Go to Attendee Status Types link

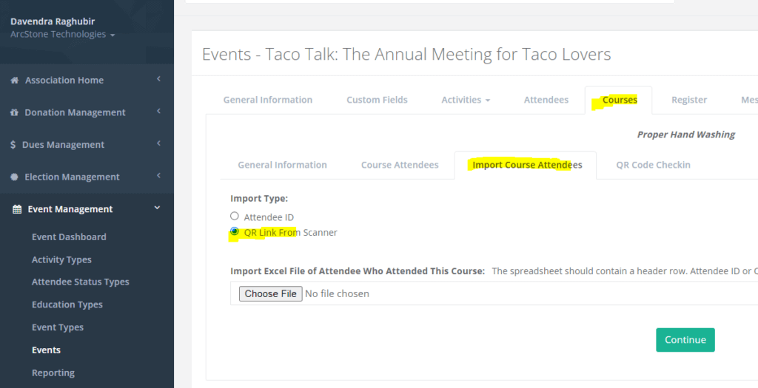[80, 282]
